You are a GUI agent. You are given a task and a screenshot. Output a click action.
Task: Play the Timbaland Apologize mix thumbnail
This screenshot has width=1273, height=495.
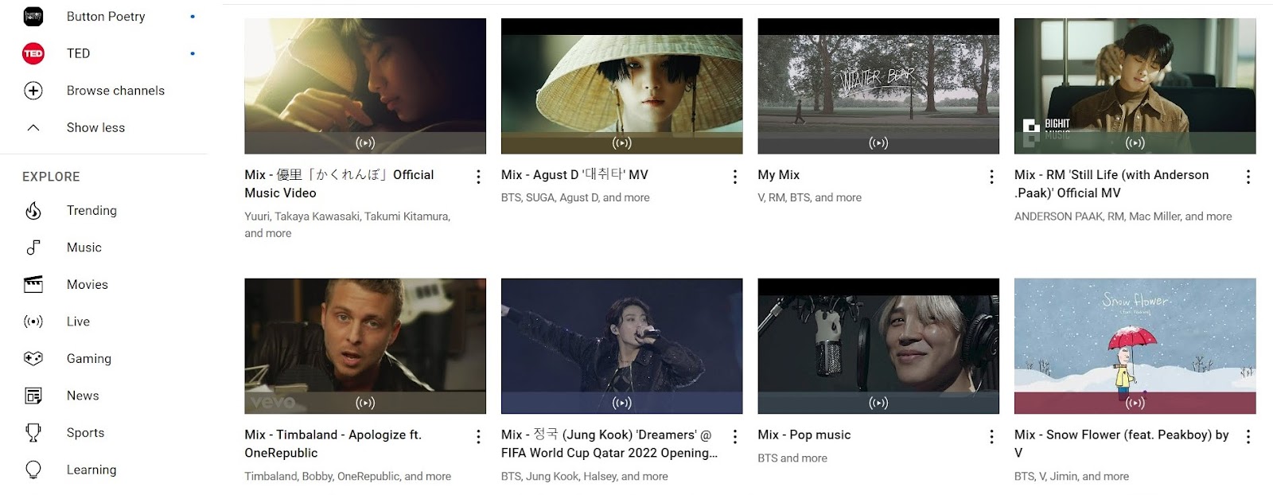click(365, 346)
